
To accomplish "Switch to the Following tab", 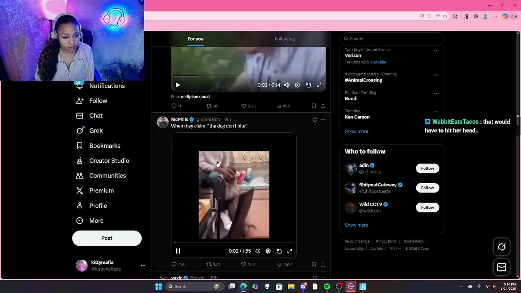I will tap(285, 39).
